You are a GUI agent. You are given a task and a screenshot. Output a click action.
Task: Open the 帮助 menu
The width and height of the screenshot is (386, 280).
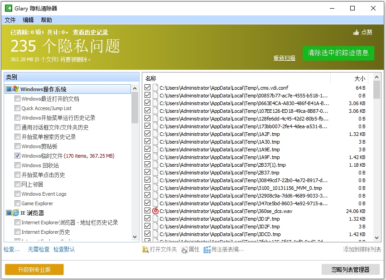46,20
